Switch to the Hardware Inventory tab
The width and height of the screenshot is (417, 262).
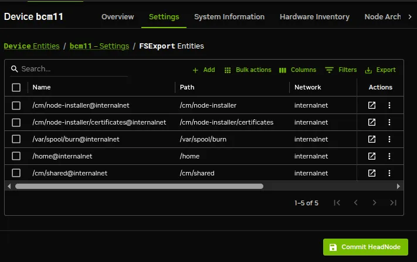pyautogui.click(x=314, y=17)
